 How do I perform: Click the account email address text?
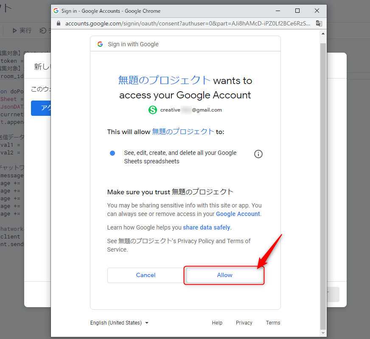(x=191, y=110)
